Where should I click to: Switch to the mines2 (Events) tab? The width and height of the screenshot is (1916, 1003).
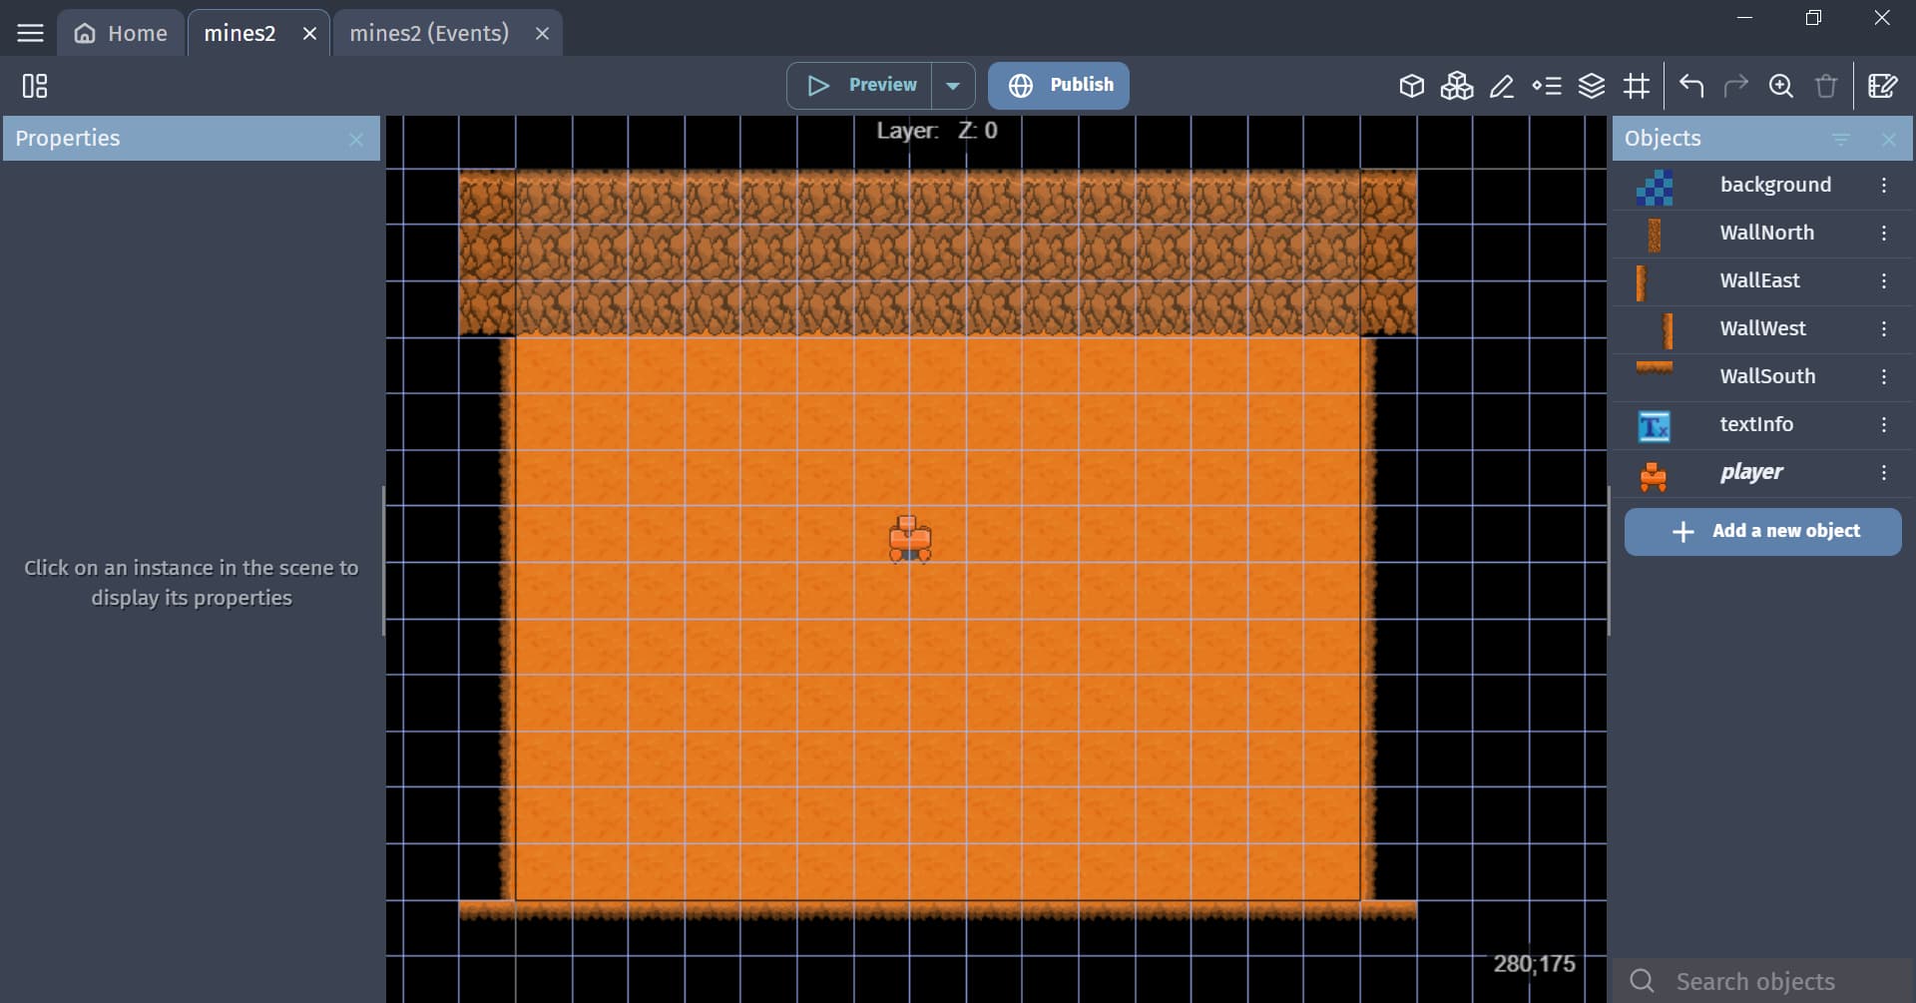(x=429, y=33)
